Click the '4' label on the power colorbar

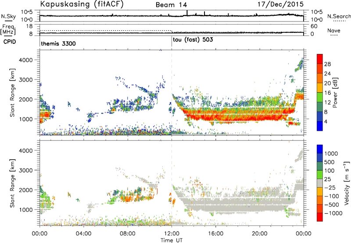coord(326,122)
